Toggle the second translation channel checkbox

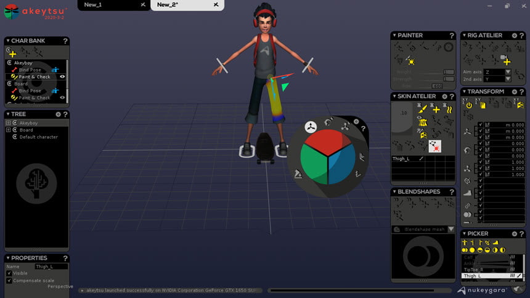point(480,131)
